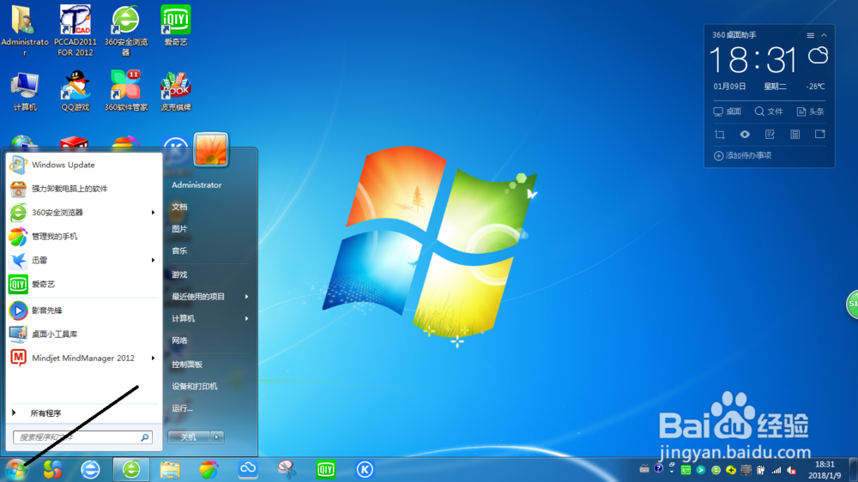Open the scissors Snipping Tool on taskbar
The height and width of the screenshot is (482, 858).
[287, 469]
